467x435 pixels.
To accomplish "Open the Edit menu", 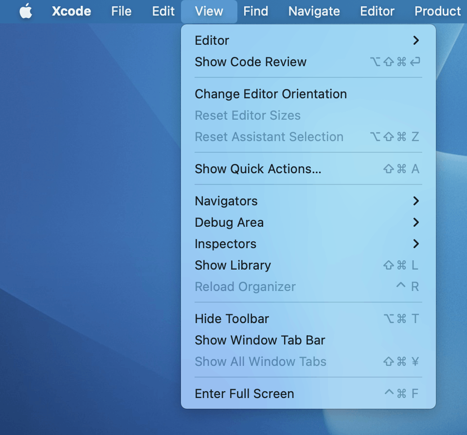I will tap(163, 11).
